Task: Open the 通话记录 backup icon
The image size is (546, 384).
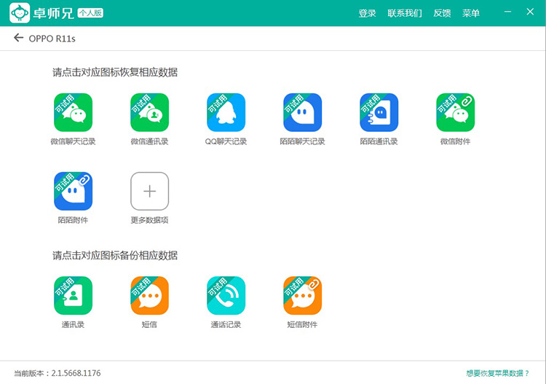Action: click(x=226, y=296)
